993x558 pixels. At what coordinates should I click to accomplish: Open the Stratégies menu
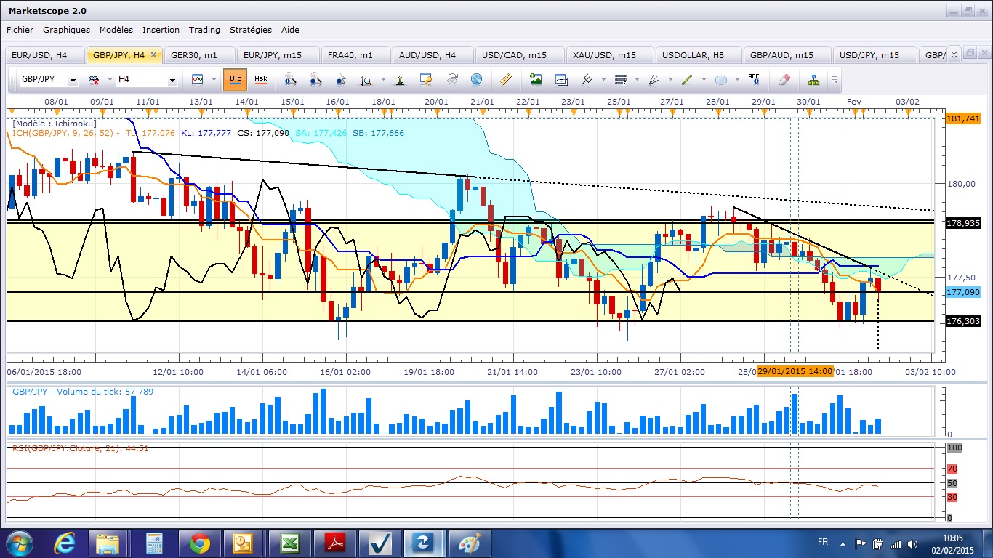pos(250,30)
